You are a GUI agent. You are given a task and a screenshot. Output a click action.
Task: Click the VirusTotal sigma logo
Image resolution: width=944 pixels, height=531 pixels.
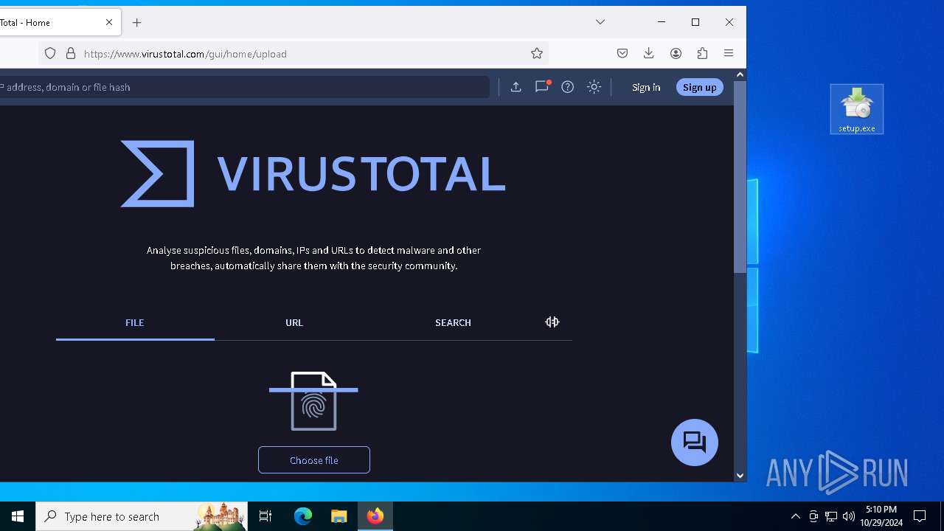coord(157,174)
